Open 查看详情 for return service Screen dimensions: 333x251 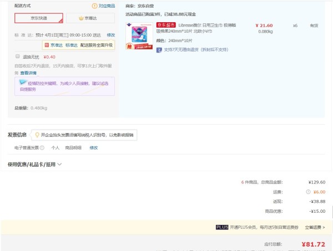(28, 73)
